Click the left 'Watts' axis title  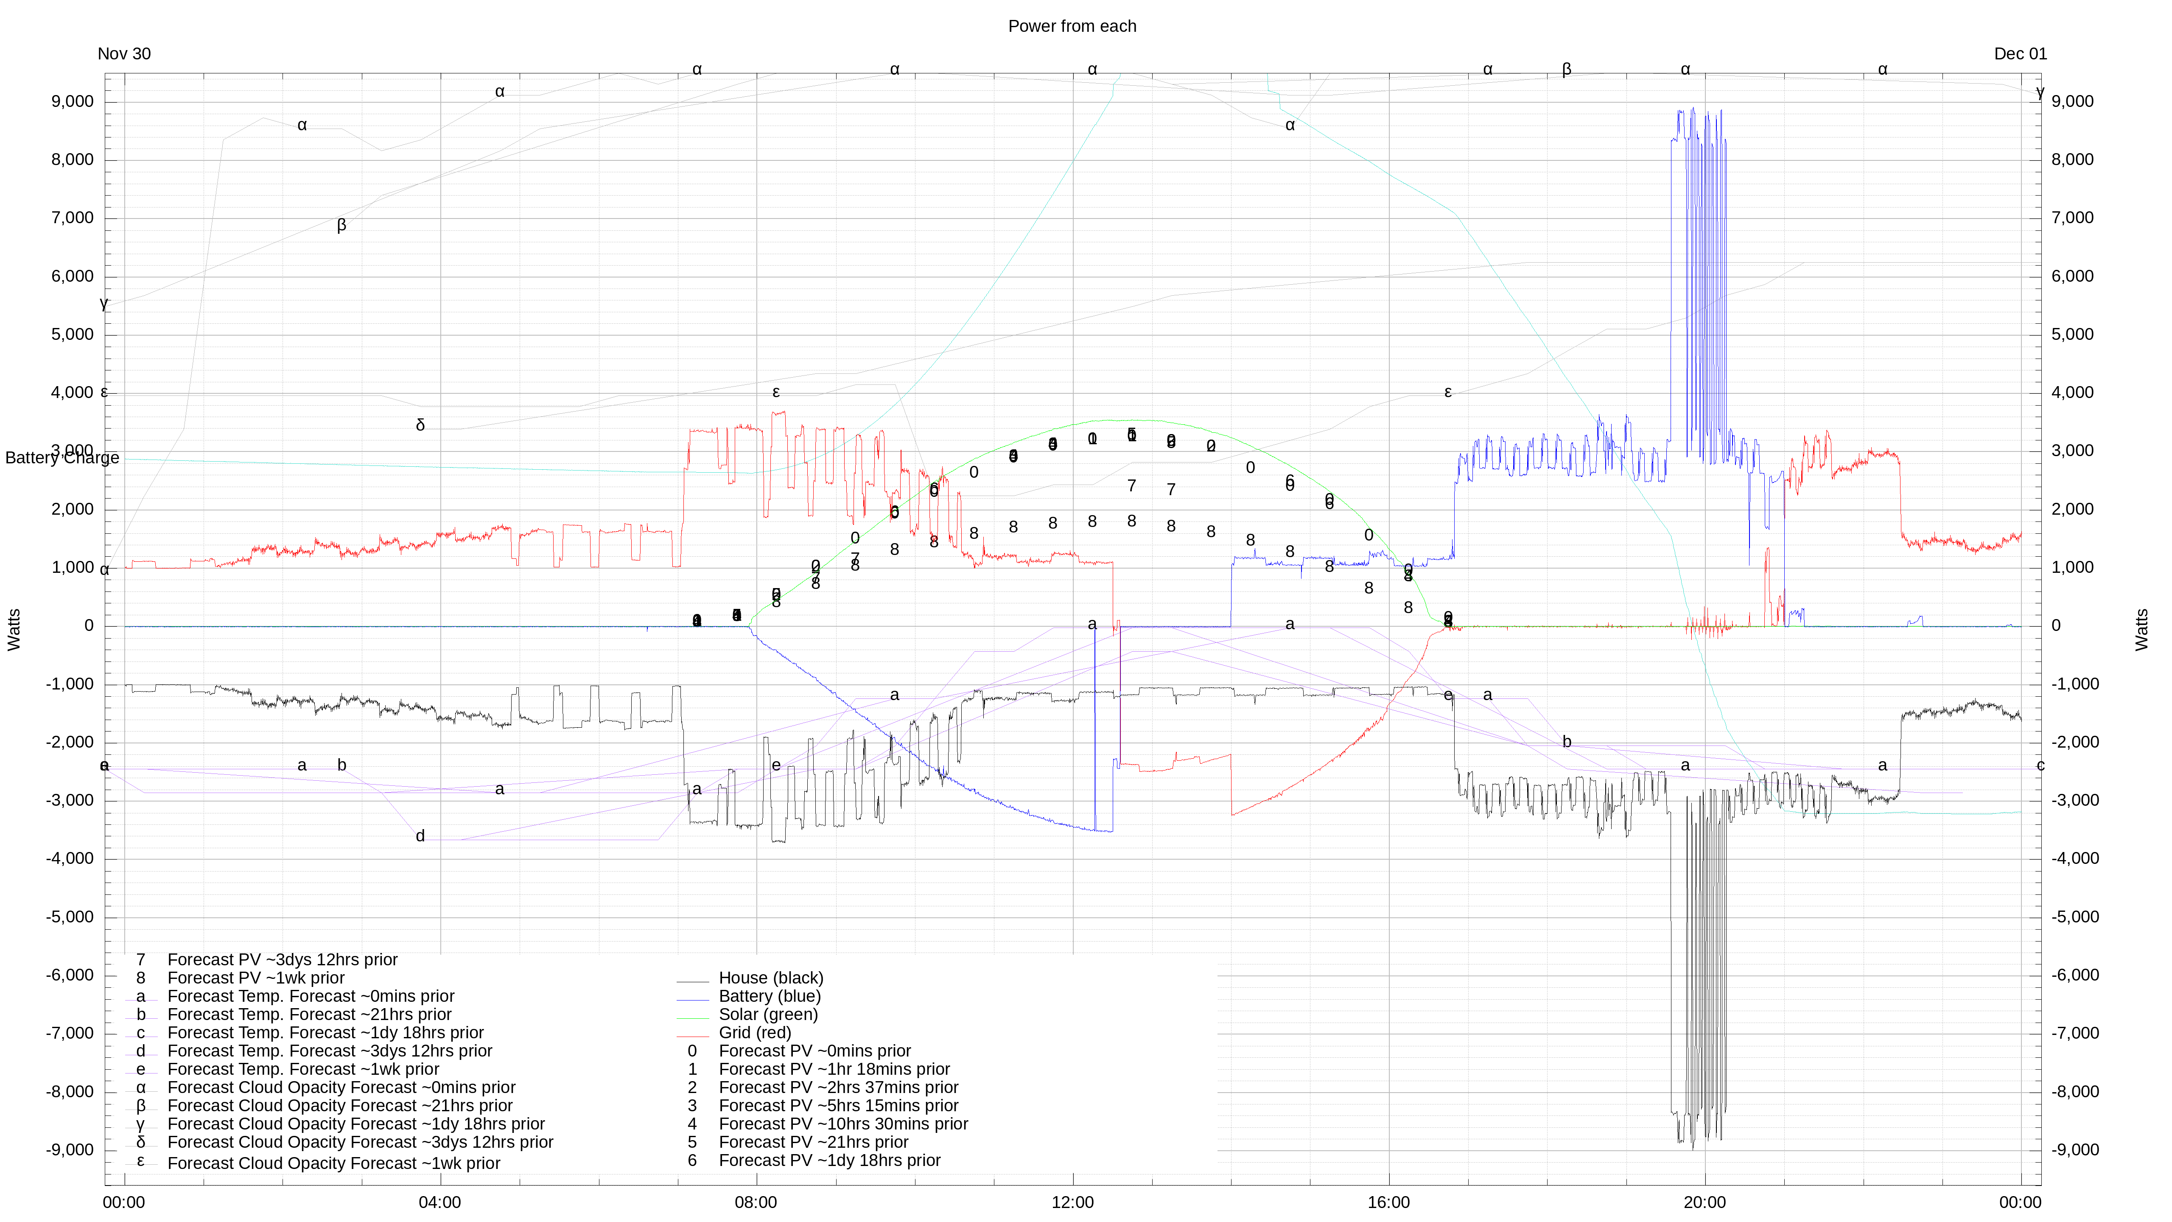pyautogui.click(x=14, y=629)
